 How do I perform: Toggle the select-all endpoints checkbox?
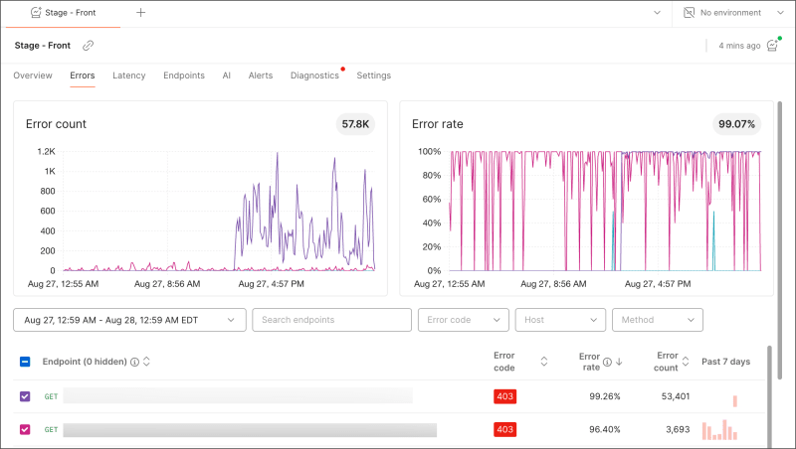point(25,362)
